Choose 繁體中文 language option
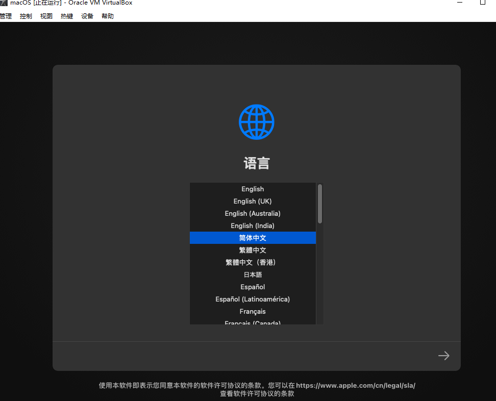The height and width of the screenshot is (401, 496). click(253, 250)
